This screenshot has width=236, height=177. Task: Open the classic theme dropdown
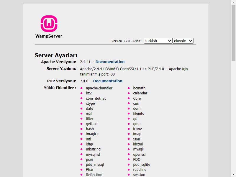click(x=183, y=41)
